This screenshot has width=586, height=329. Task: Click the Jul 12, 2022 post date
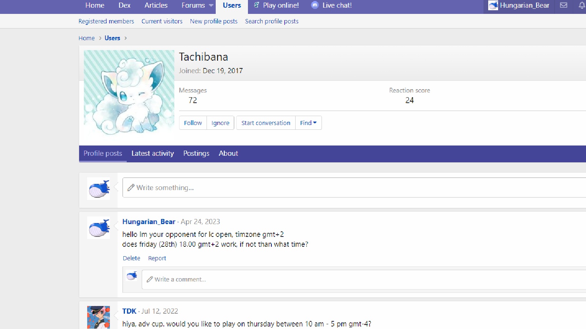pyautogui.click(x=160, y=311)
